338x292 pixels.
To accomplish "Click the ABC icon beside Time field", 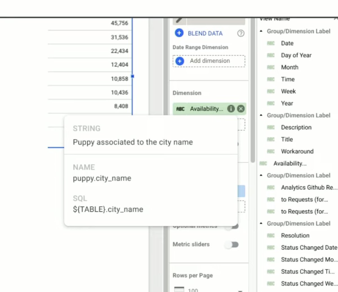I will click(x=271, y=79).
